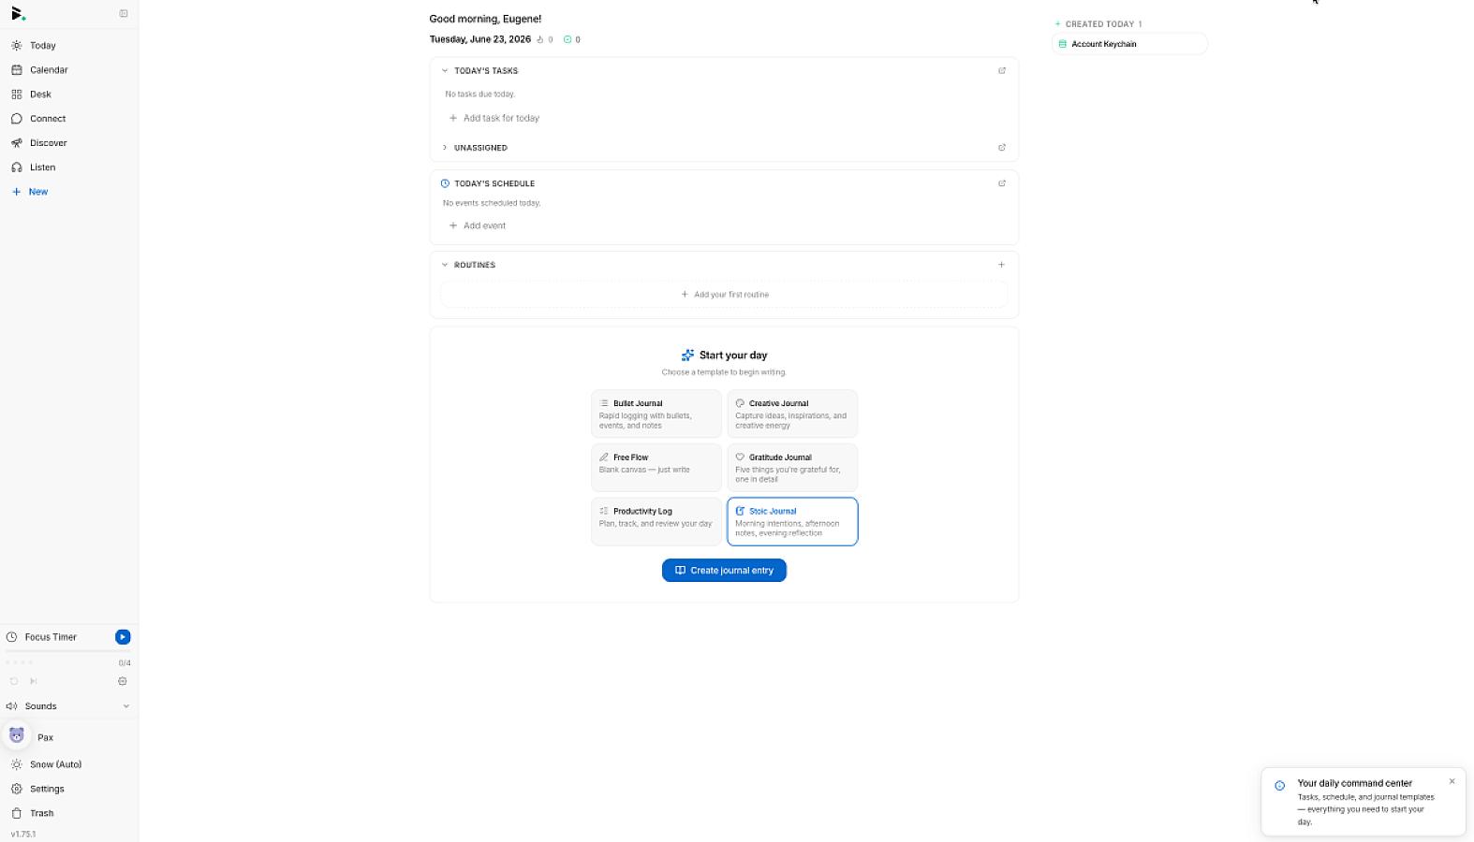Open focus timer settings gear icon
The width and height of the screenshot is (1474, 842).
123,681
